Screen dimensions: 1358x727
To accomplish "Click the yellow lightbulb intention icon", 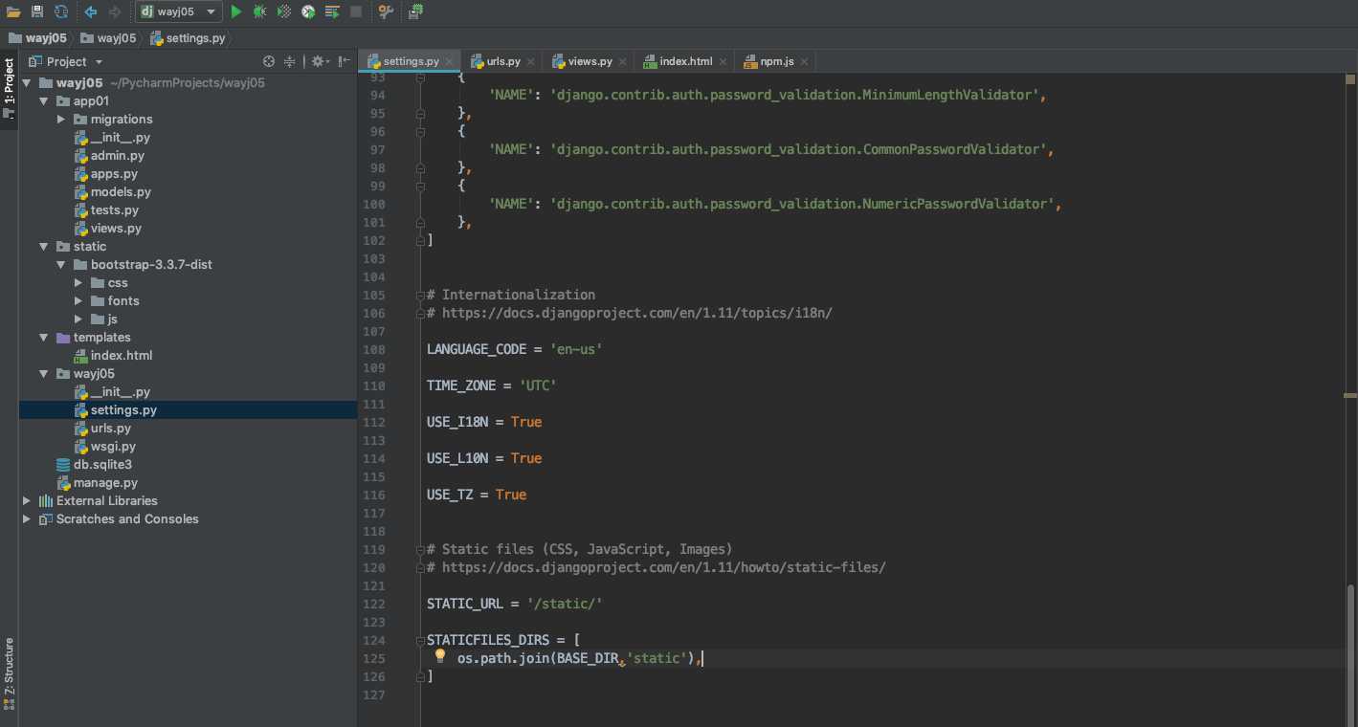I will tap(440, 656).
